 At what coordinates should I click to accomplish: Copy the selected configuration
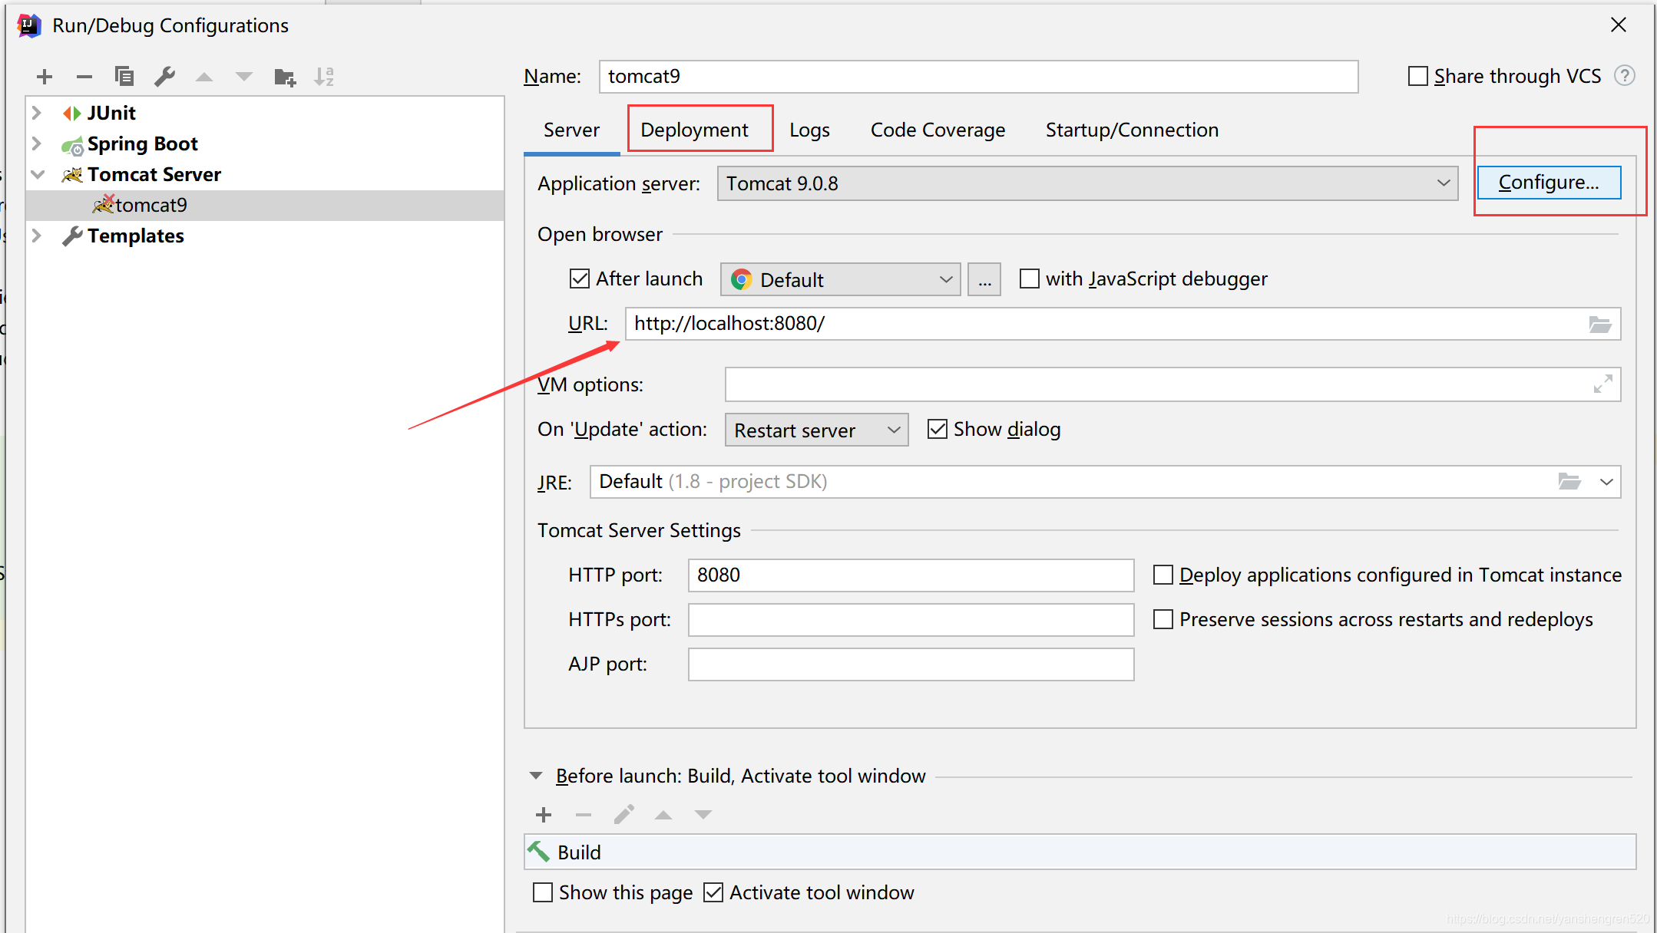click(124, 77)
